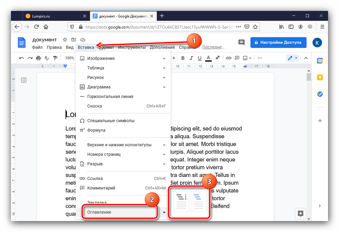Click the print icon in toolbar

pyautogui.click(x=39, y=58)
